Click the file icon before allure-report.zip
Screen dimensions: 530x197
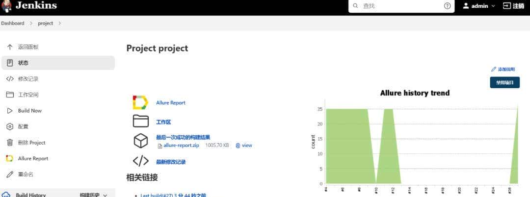point(160,146)
